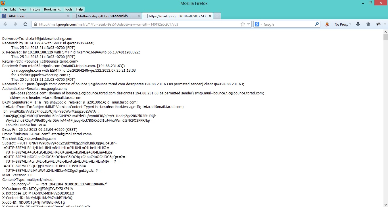The image size is (388, 207).
Task: Select the mail.google.com tab
Action: (178, 16)
